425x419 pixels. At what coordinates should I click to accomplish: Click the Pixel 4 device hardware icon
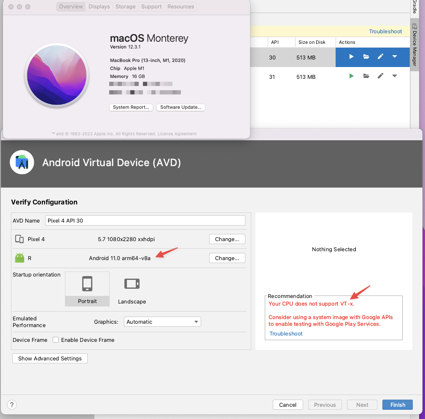(19, 239)
